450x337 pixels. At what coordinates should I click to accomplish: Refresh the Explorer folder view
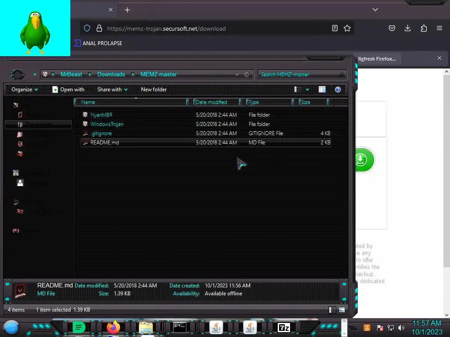(247, 75)
